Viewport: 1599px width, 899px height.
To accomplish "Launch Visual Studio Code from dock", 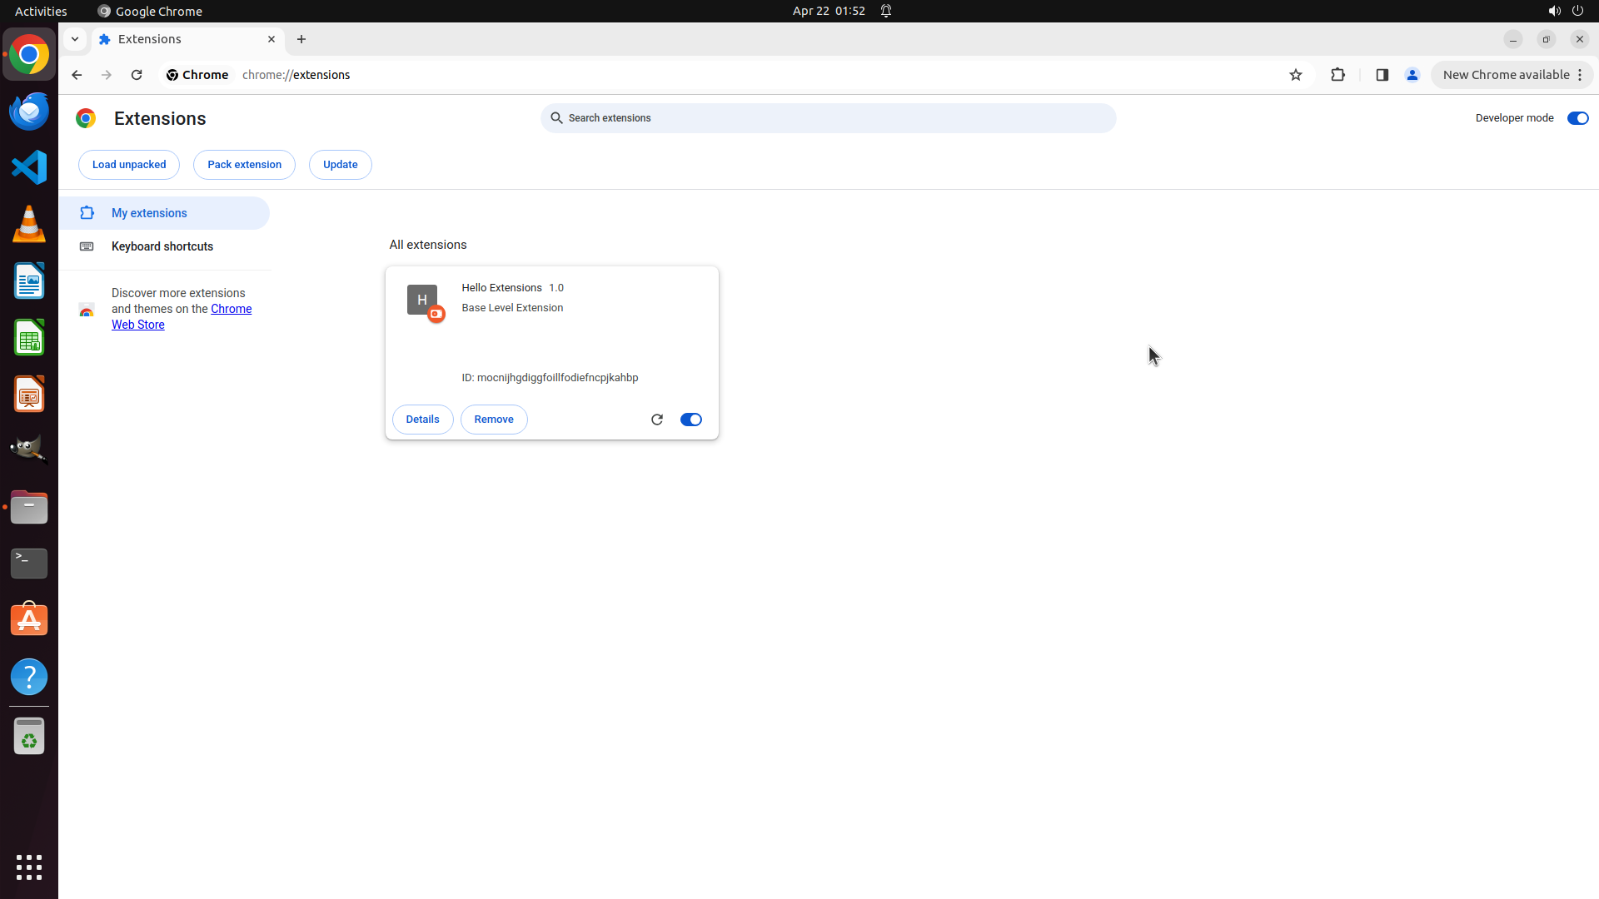I will [x=29, y=167].
